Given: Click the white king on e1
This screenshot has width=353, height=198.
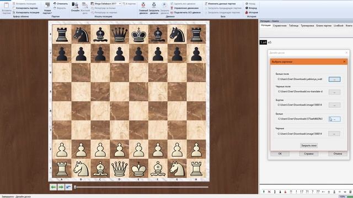Looking at the screenshot, I should [138, 168].
